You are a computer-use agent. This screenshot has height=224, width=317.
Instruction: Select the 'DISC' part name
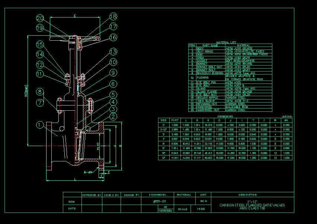200,55
